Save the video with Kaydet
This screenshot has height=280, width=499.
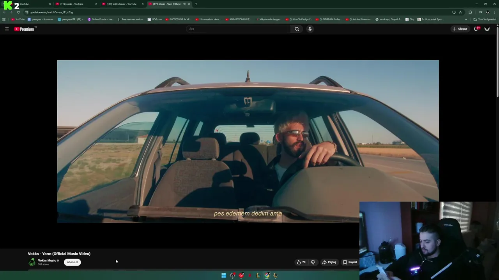tap(350, 262)
